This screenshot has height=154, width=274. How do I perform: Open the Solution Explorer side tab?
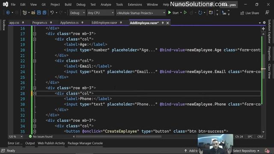[x=269, y=31]
